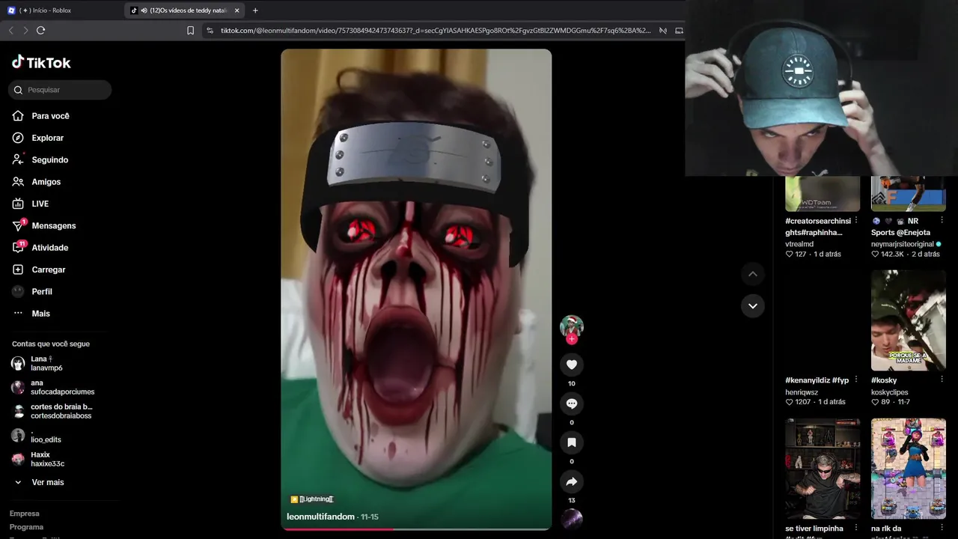
Task: Select the Os vídeos de teddy TikTok tab
Action: [186, 10]
